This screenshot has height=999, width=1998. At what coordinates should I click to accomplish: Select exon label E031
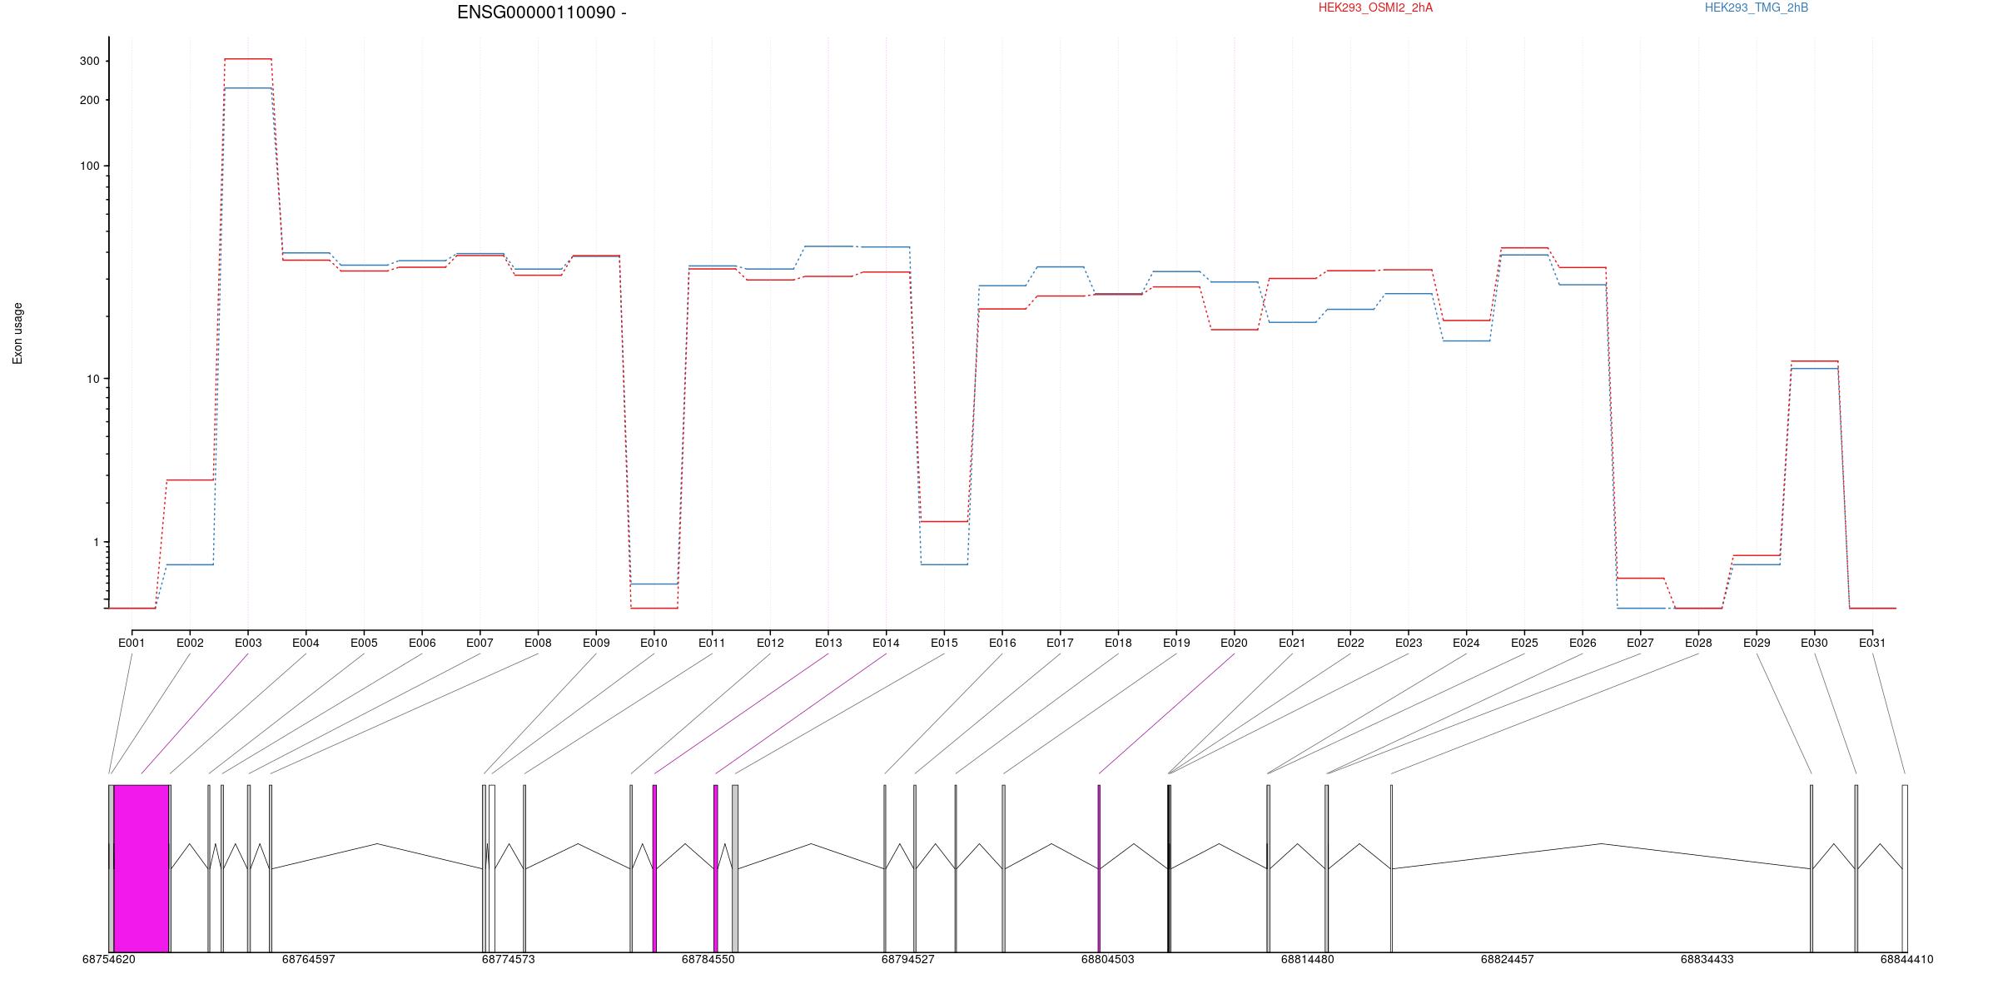[x=1872, y=643]
